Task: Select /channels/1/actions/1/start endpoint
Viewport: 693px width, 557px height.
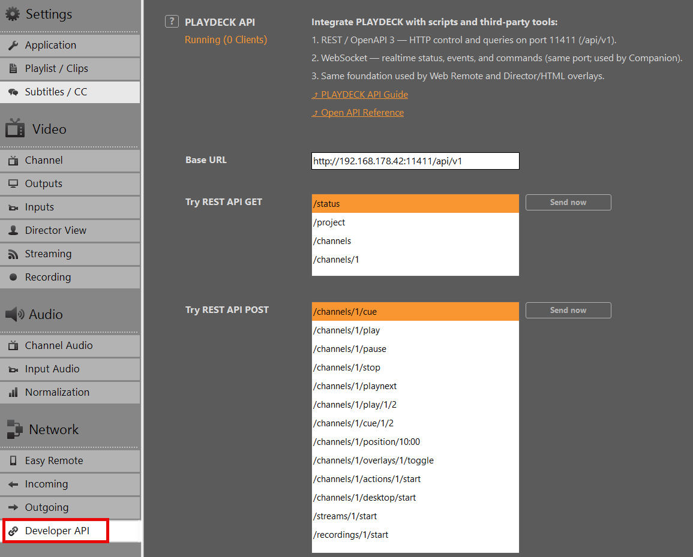Action: 415,478
